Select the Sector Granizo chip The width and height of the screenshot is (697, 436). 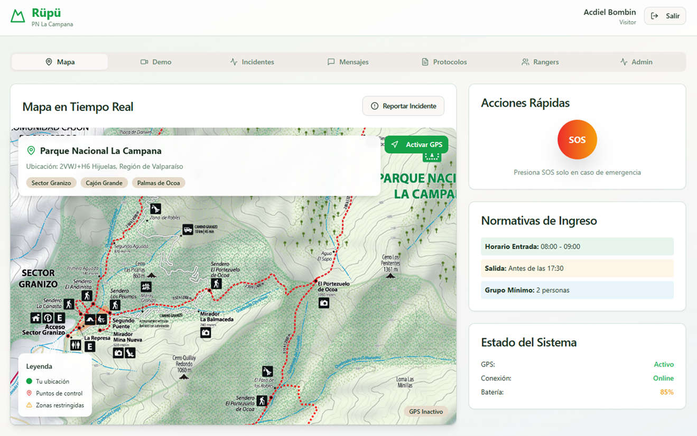click(51, 183)
